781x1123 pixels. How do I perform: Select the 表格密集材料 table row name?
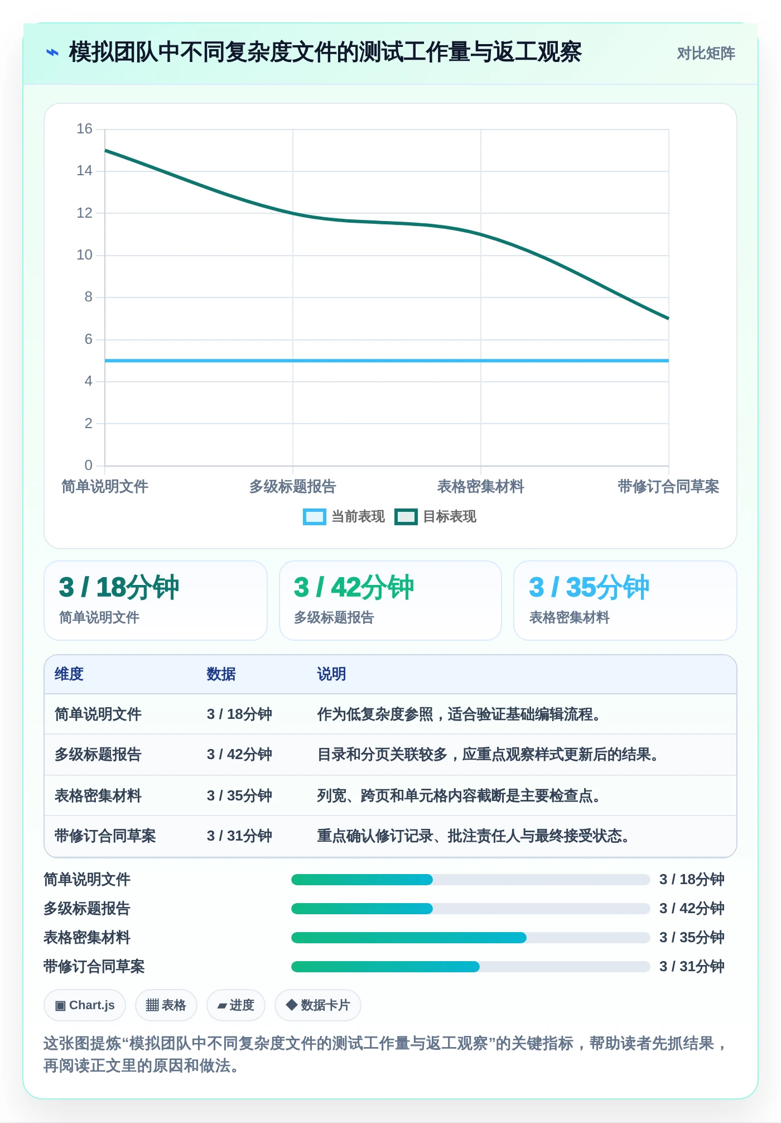coord(98,796)
